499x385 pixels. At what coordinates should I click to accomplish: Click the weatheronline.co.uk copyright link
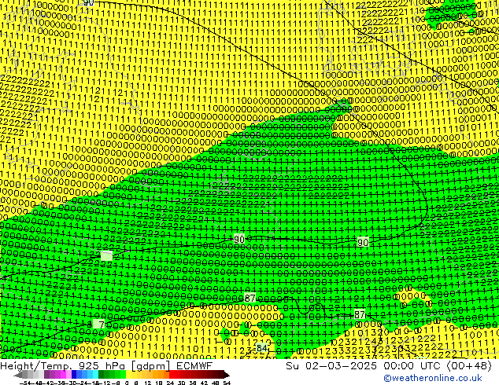[x=433, y=378]
